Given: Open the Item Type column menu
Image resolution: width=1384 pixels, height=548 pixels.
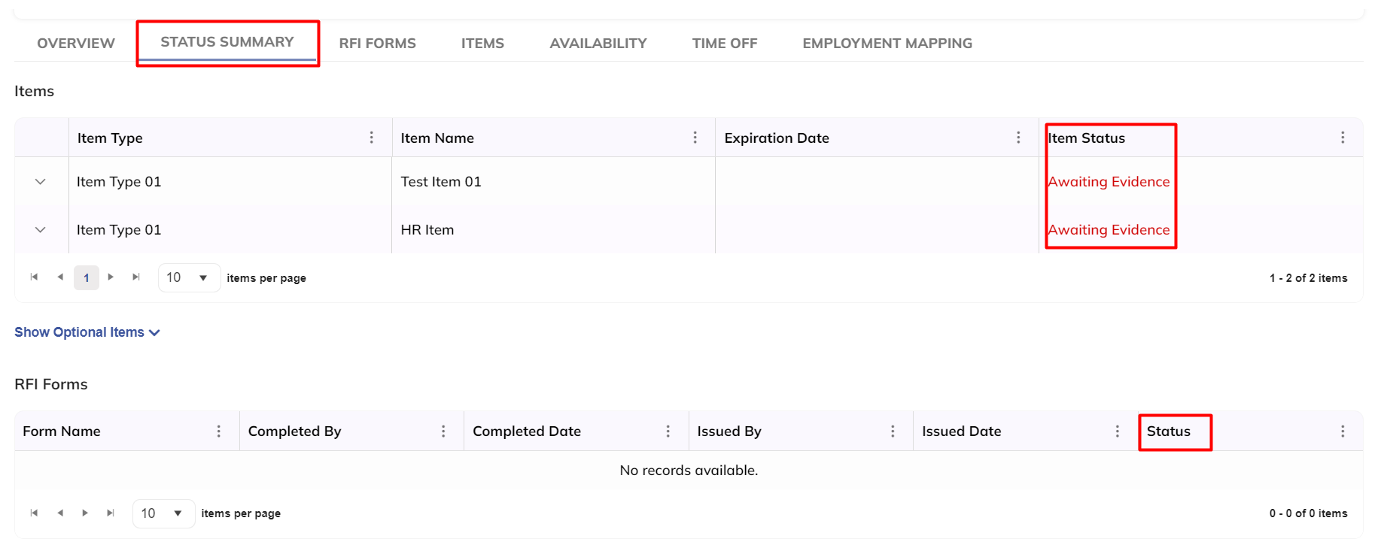Looking at the screenshot, I should point(372,138).
